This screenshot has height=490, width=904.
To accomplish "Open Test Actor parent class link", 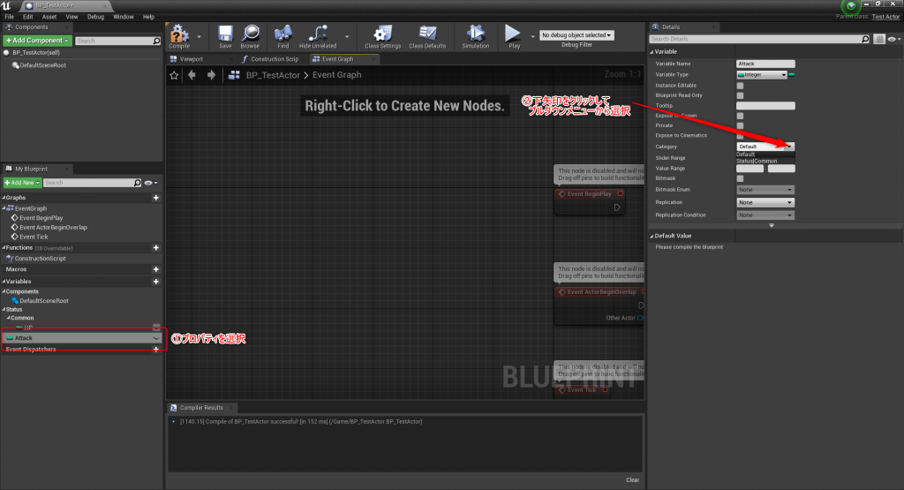I will tap(885, 17).
